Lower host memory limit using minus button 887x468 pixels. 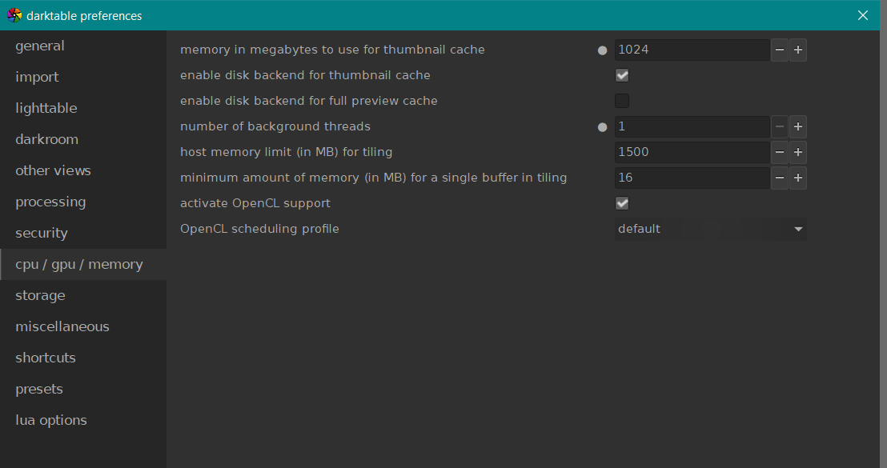[779, 152]
